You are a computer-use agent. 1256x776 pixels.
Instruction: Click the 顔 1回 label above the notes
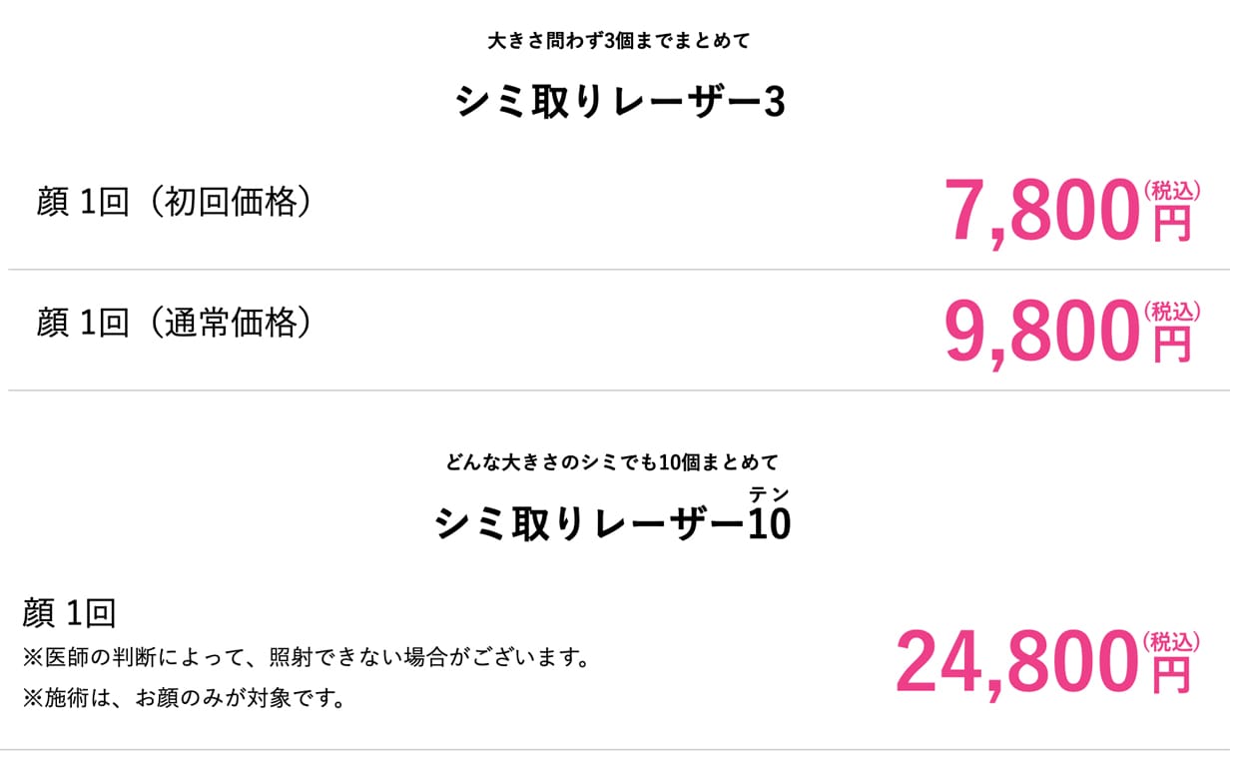point(69,613)
